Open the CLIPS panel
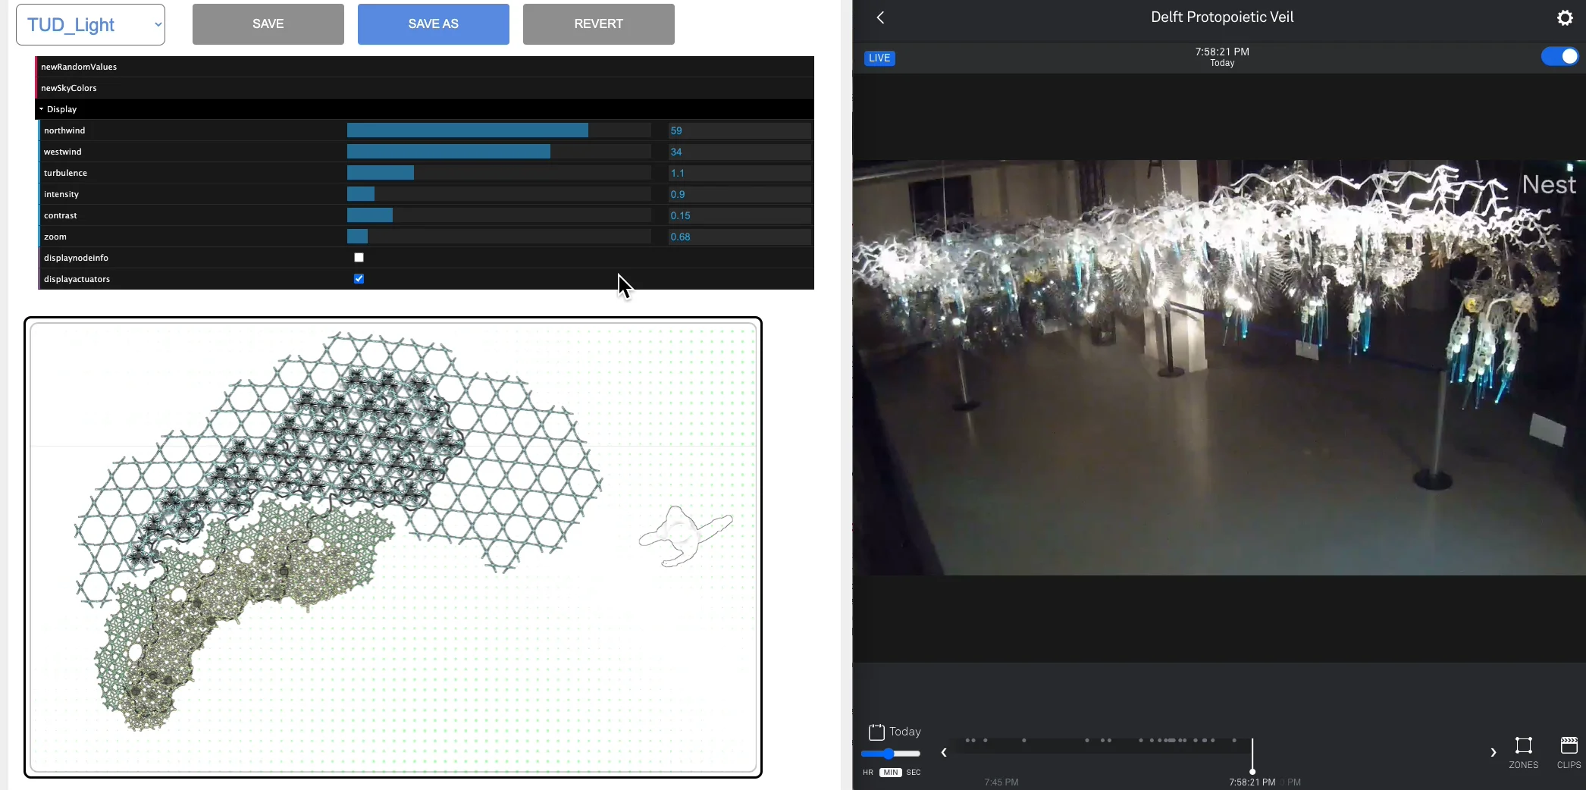Screen dimensions: 1586x790 pyautogui.click(x=1569, y=753)
